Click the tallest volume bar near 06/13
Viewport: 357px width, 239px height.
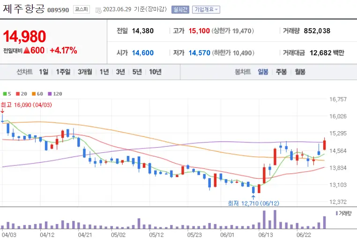pos(275,219)
